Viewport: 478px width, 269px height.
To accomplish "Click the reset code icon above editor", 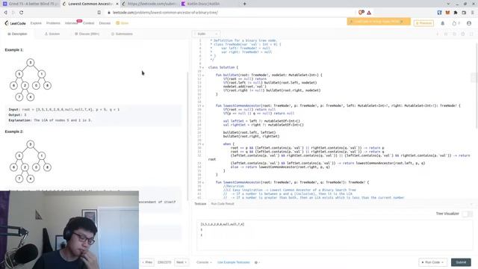I will coord(454,34).
